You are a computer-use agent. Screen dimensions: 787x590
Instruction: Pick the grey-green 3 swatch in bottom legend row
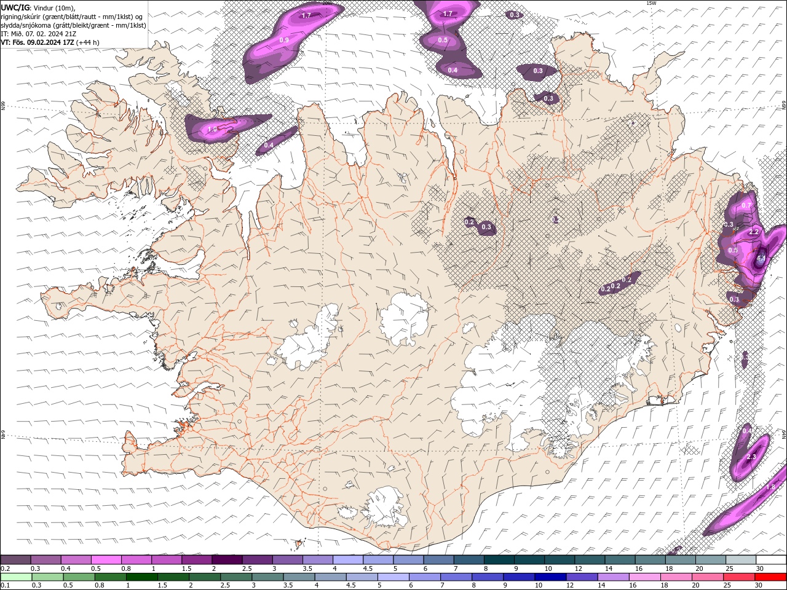[267, 576]
